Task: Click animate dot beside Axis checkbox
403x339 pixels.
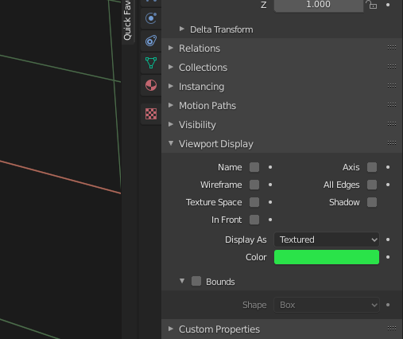Action: [x=388, y=167]
